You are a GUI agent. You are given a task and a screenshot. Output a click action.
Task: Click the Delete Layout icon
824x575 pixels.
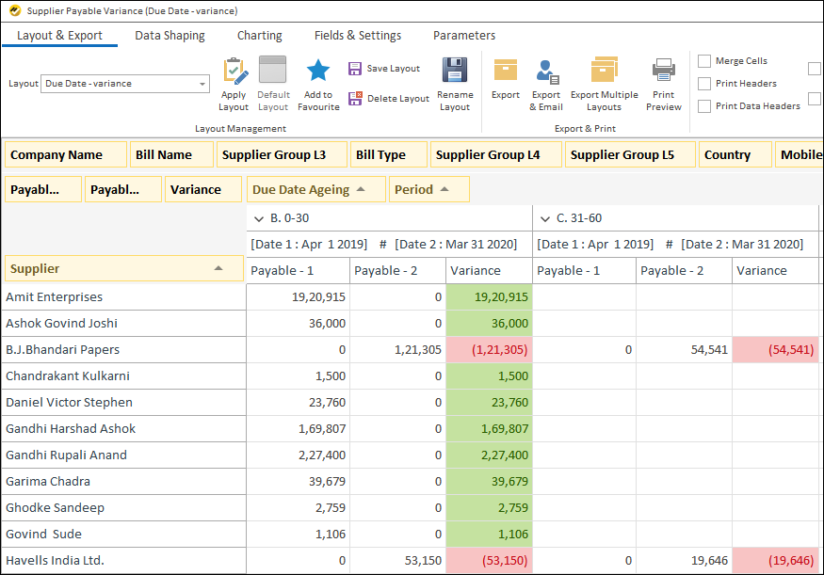[355, 99]
